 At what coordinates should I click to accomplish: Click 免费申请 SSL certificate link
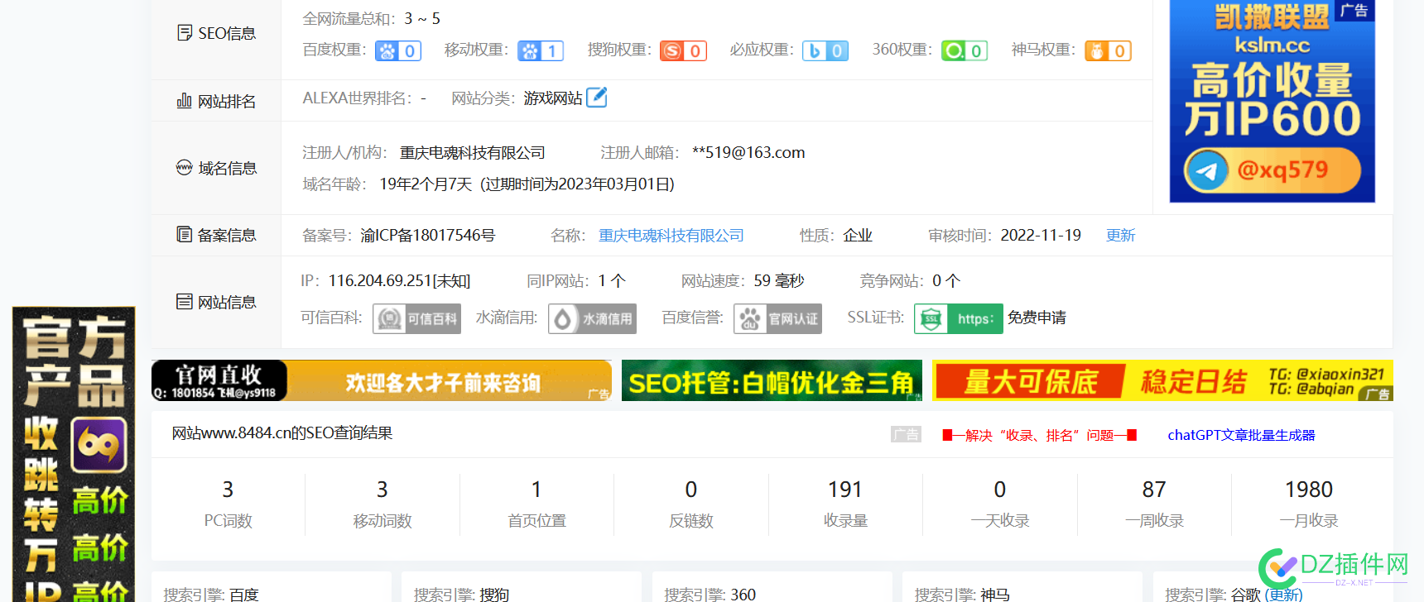[1037, 318]
